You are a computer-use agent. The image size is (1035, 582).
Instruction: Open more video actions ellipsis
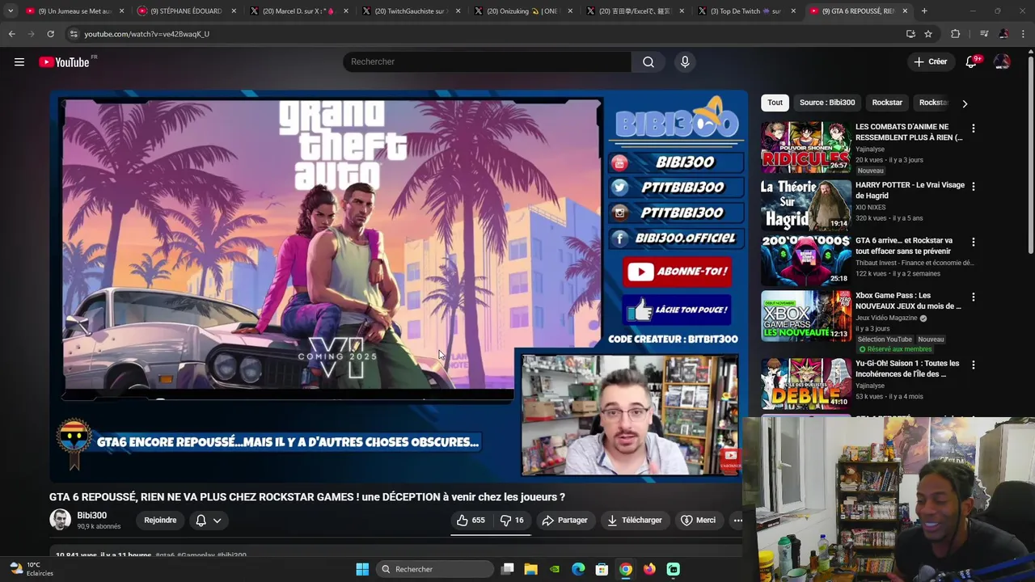[x=737, y=521]
